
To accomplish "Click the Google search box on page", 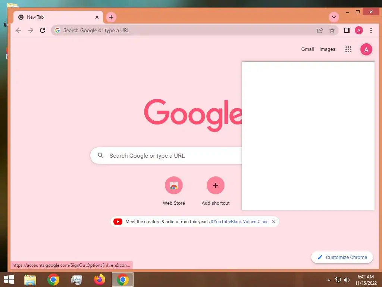I will tap(166, 155).
